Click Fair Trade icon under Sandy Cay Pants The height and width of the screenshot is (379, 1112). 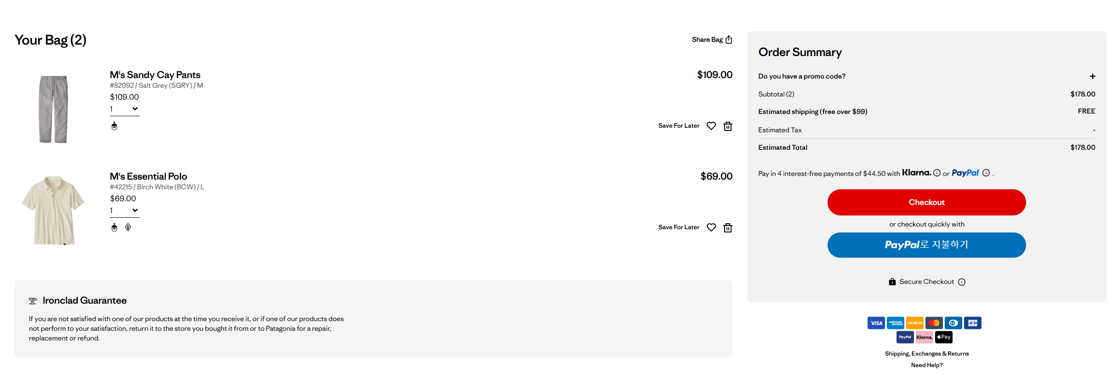(114, 126)
